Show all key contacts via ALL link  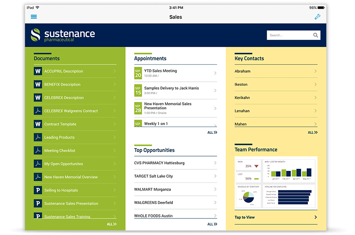coord(312,133)
